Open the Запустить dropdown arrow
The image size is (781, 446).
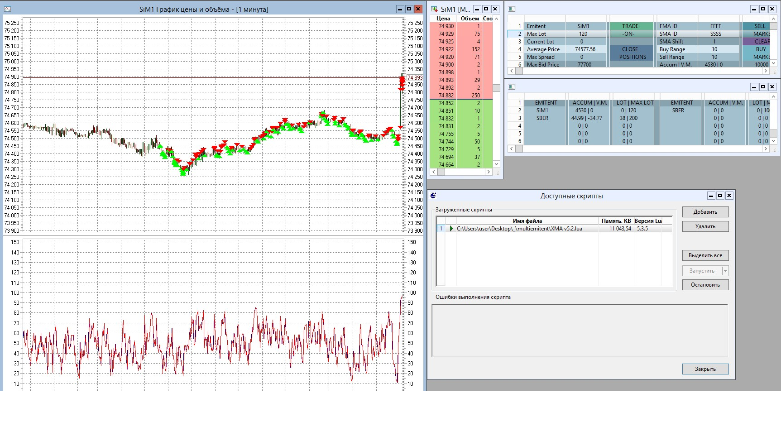coord(725,271)
